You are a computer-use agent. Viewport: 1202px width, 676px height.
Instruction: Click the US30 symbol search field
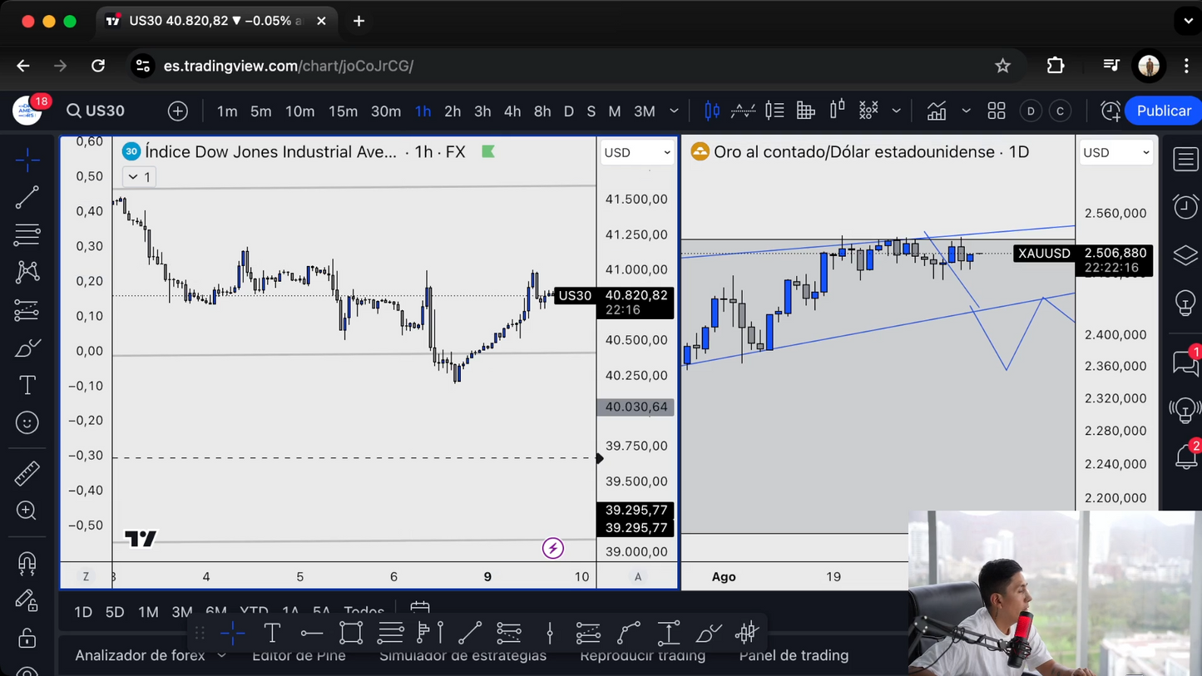coord(96,111)
